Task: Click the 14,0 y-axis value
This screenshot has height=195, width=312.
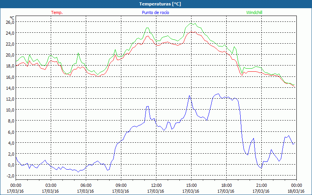Action: pos(10,88)
